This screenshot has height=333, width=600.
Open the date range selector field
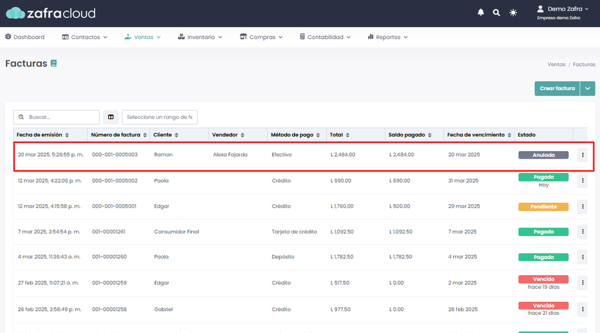[160, 117]
